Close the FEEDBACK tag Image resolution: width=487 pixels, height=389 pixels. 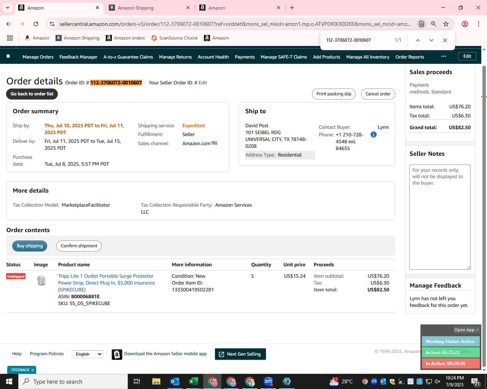click(x=33, y=370)
